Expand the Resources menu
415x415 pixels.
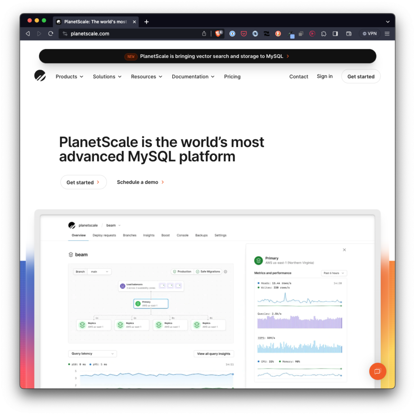tap(147, 77)
